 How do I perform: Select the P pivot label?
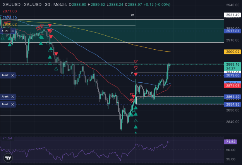132,73
